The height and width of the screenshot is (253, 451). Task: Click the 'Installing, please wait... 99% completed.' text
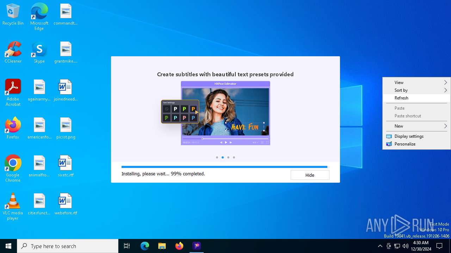(x=163, y=174)
